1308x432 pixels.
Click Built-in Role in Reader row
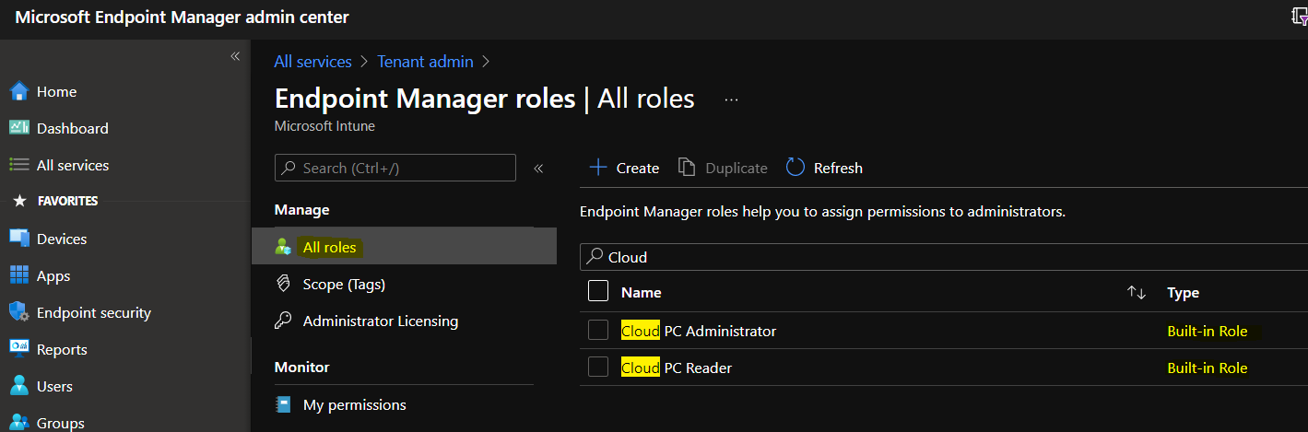(x=1208, y=368)
